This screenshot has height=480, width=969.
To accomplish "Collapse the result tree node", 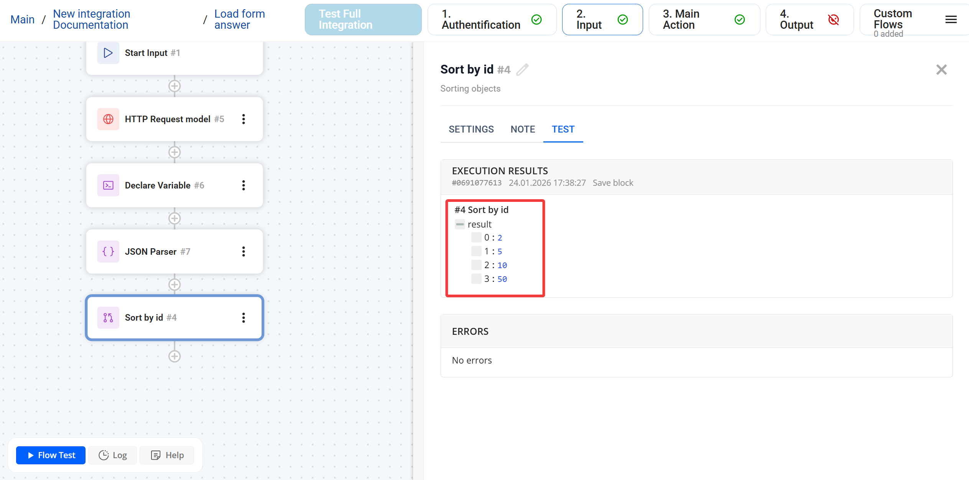I will (x=459, y=224).
